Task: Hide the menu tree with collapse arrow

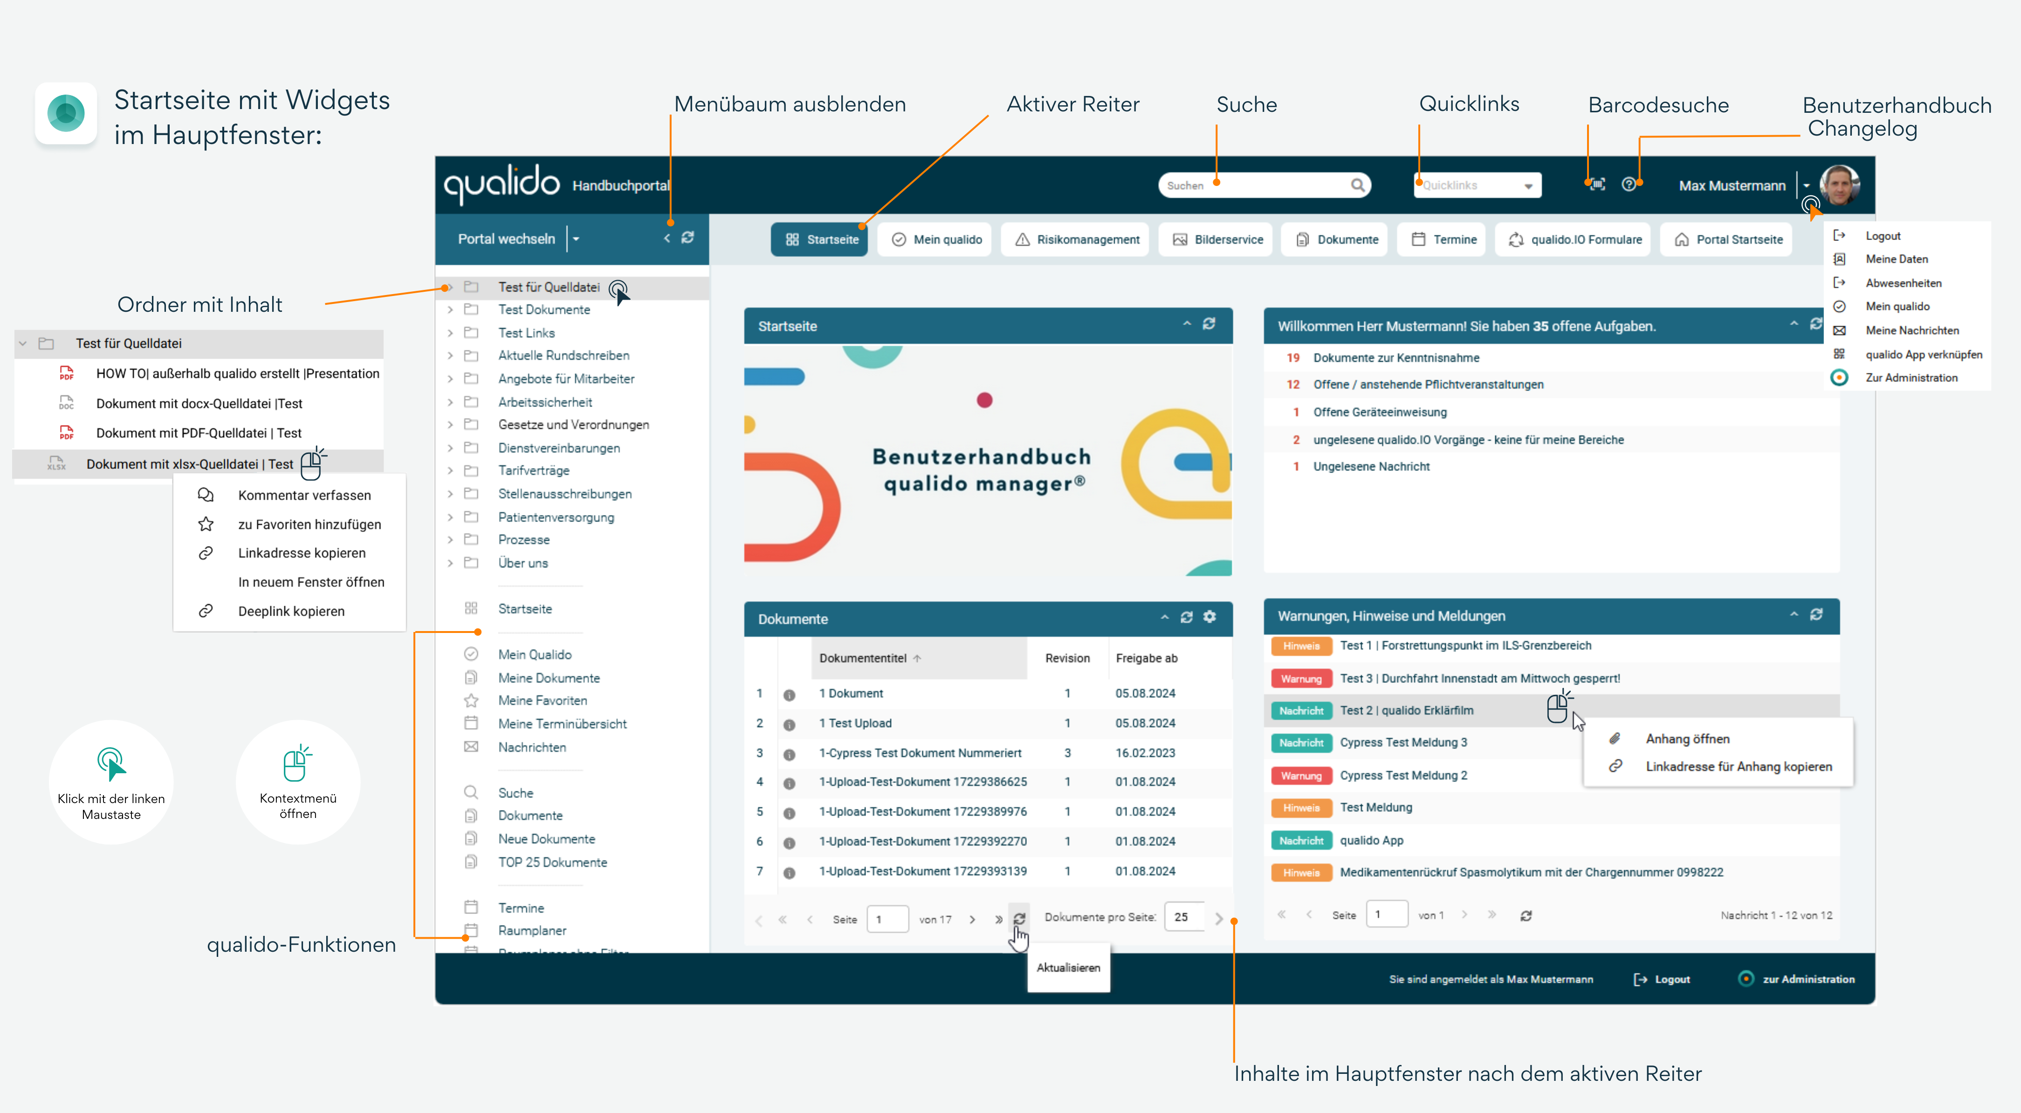Action: click(x=667, y=239)
